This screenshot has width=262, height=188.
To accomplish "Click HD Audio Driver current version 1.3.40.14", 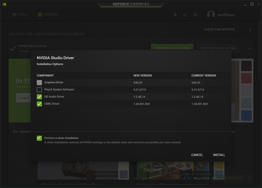I will pyautogui.click(x=197, y=97).
